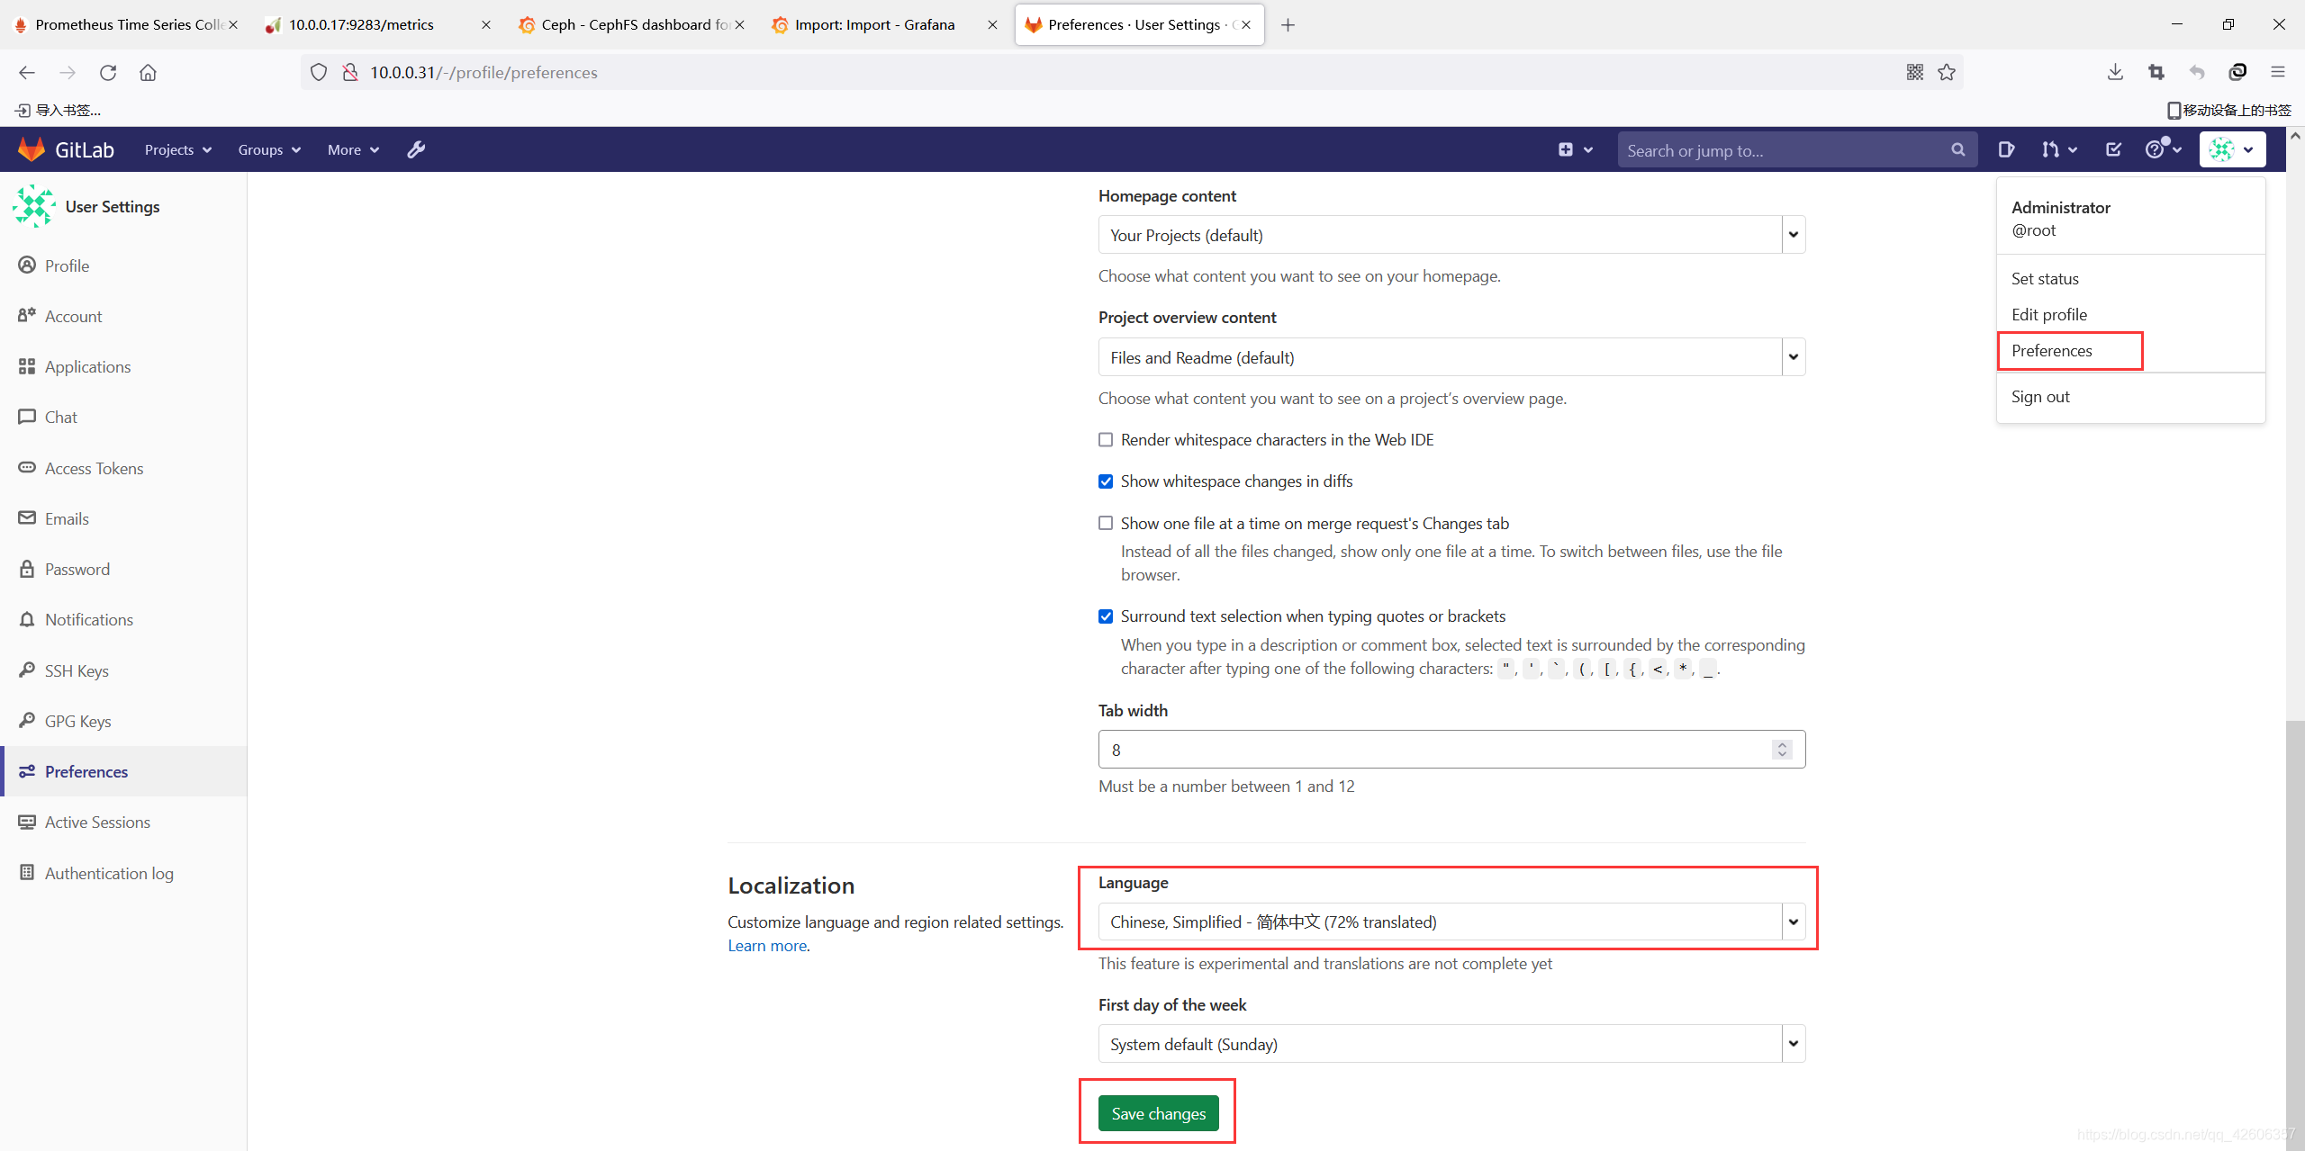Open merge requests icon dropdown

coord(2058,149)
